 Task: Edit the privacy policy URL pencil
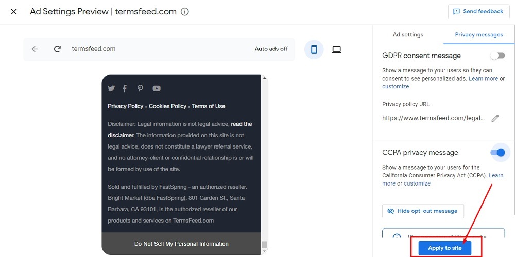click(495, 118)
